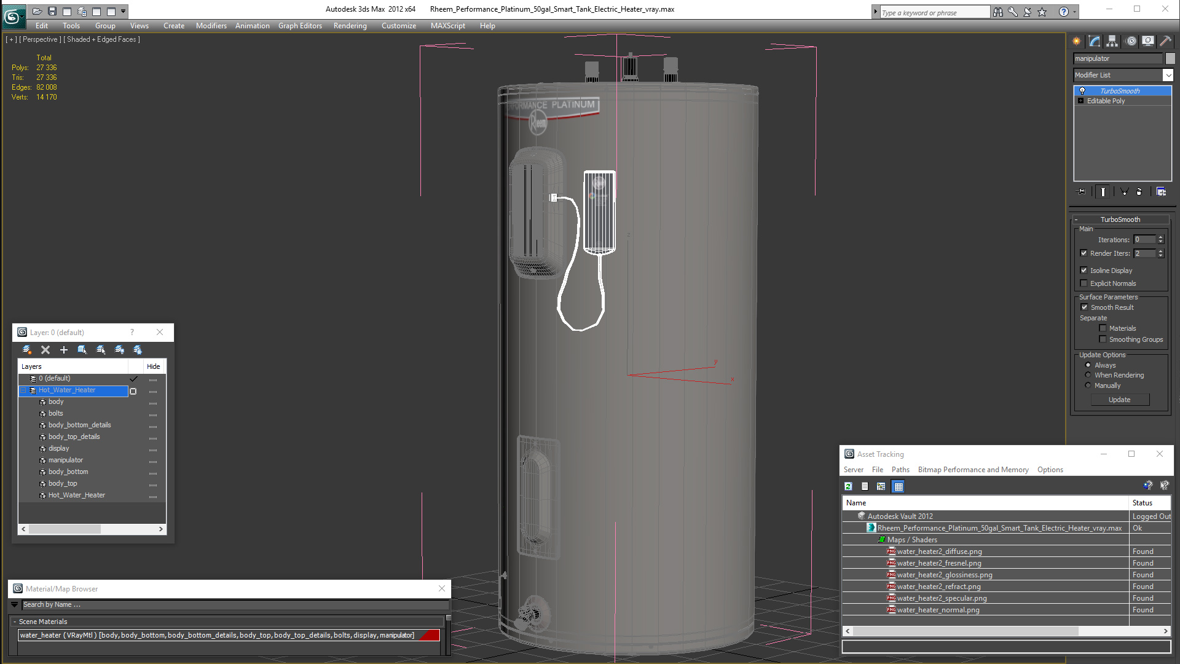The width and height of the screenshot is (1180, 664).
Task: Enable Explicit Normals checkbox
Action: 1084,283
